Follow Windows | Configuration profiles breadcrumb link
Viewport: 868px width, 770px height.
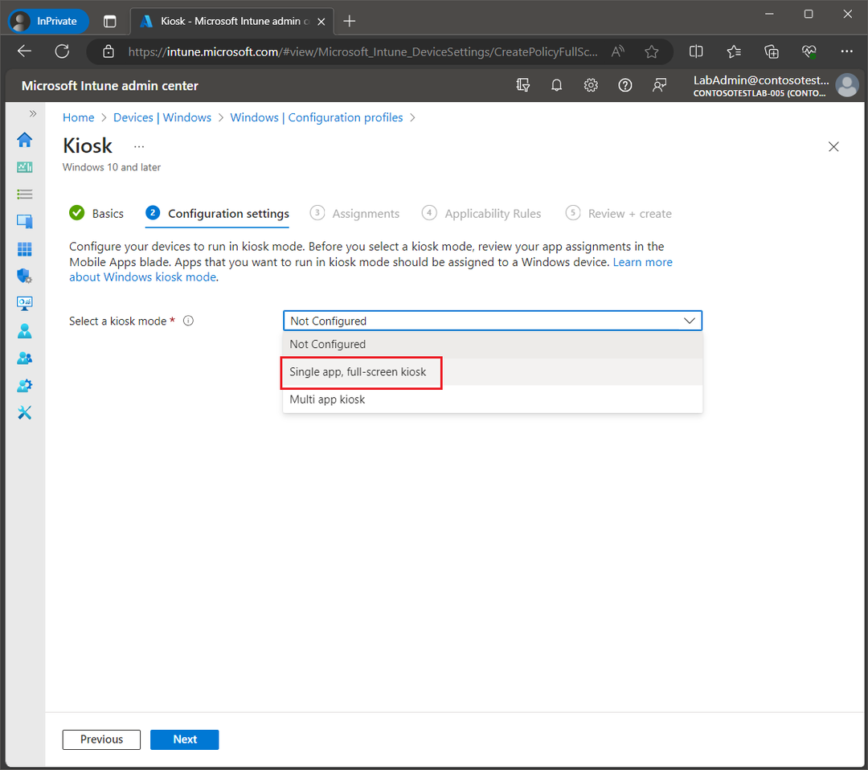pos(316,117)
